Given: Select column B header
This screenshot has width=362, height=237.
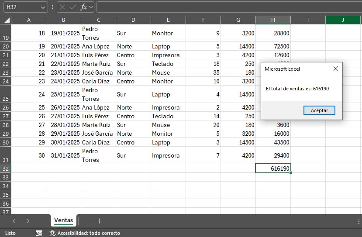Looking at the screenshot, I should click(63, 20).
